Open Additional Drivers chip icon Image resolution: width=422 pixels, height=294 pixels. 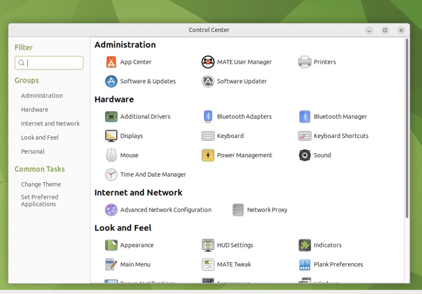(x=111, y=117)
